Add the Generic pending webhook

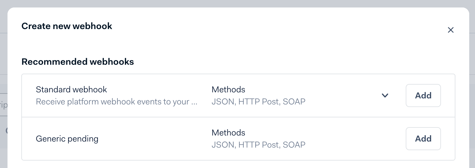click(x=423, y=139)
